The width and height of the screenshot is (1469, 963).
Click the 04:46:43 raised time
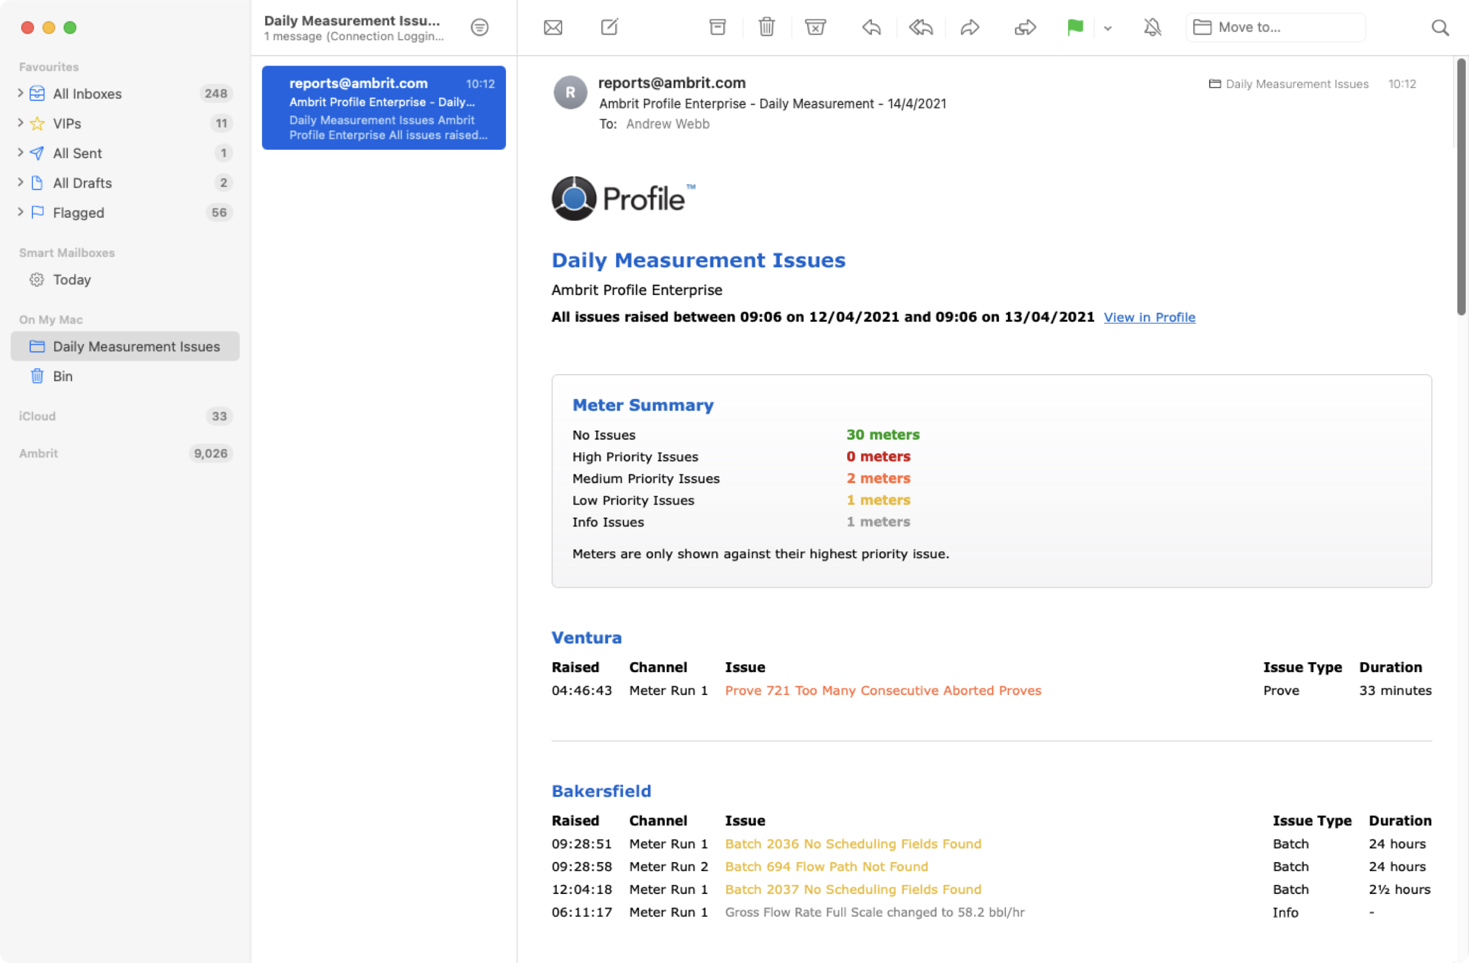pyautogui.click(x=582, y=690)
